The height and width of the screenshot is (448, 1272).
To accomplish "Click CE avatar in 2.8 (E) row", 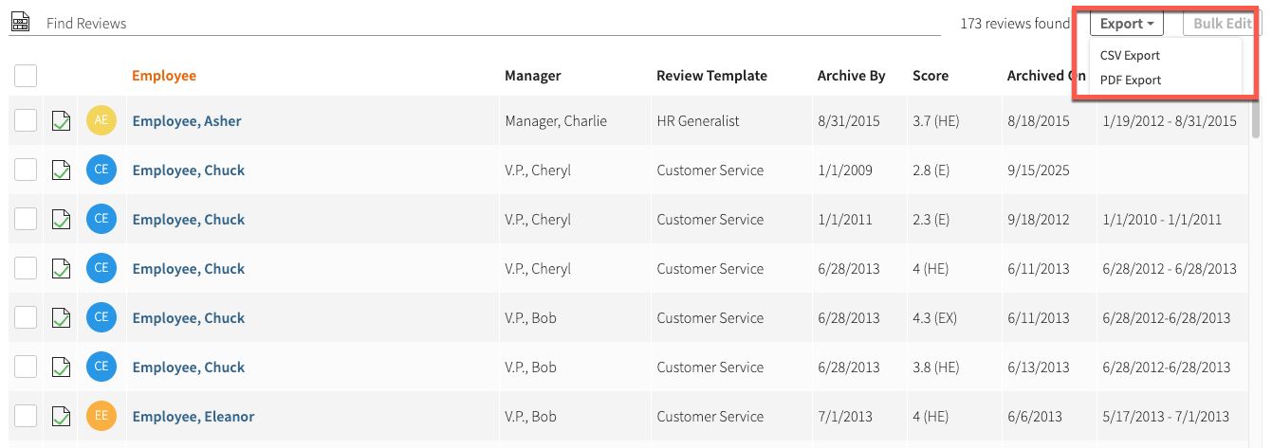I will [101, 170].
